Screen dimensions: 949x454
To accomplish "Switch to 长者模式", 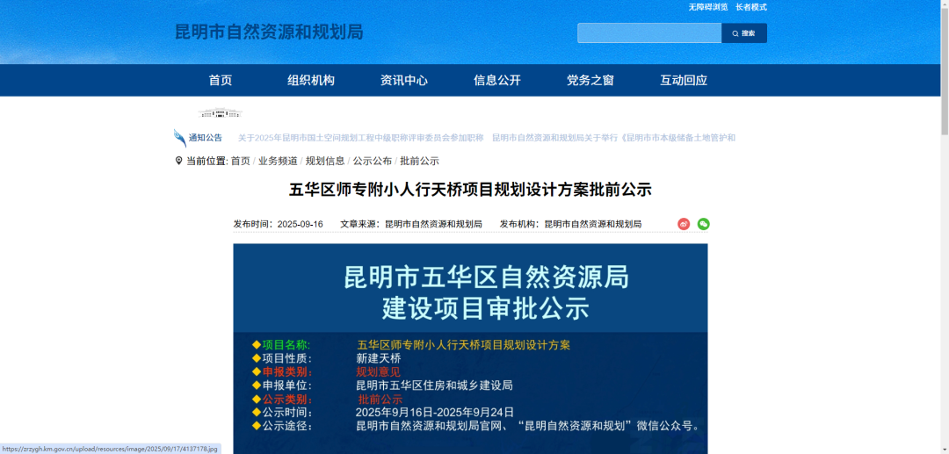I will point(751,7).
